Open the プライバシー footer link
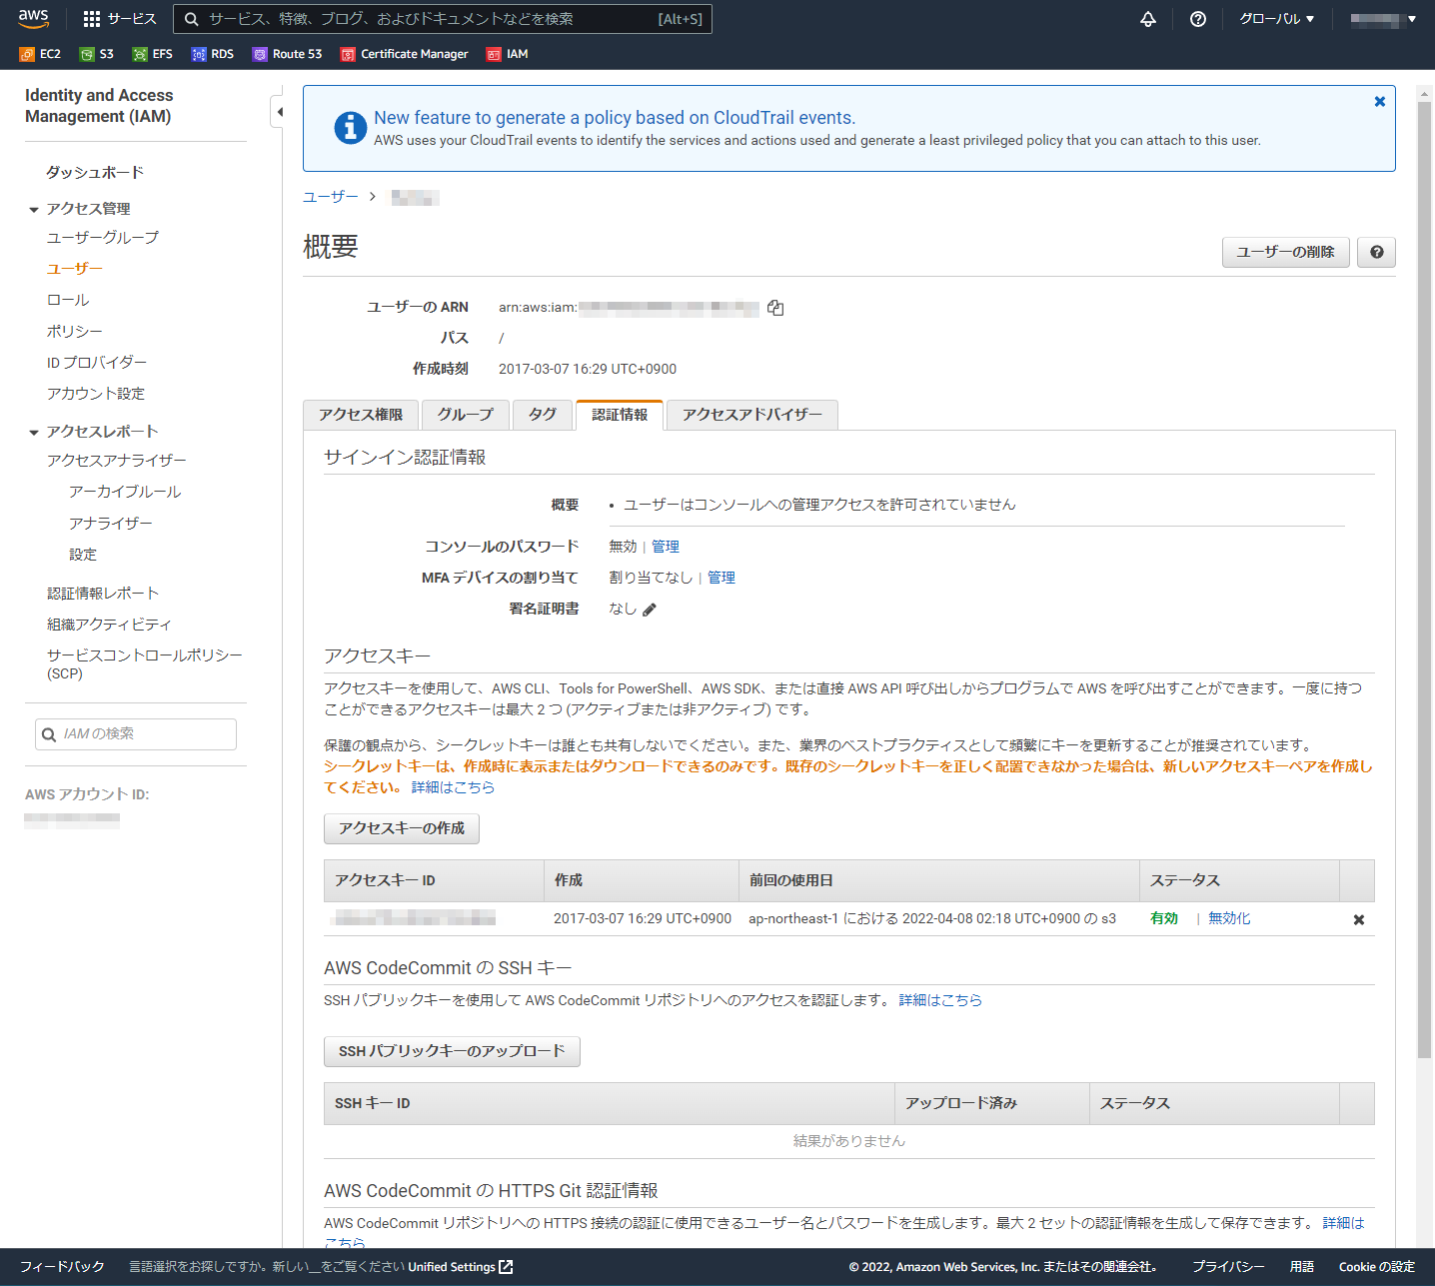Screen dimensions: 1435x1286 click(1228, 1267)
